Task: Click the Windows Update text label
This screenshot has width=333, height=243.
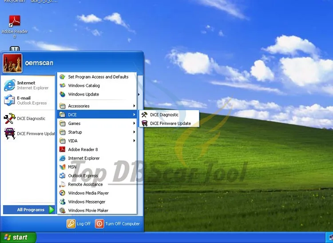Action: (83, 94)
